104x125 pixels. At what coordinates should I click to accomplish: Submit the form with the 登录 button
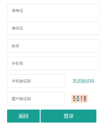[68, 116]
